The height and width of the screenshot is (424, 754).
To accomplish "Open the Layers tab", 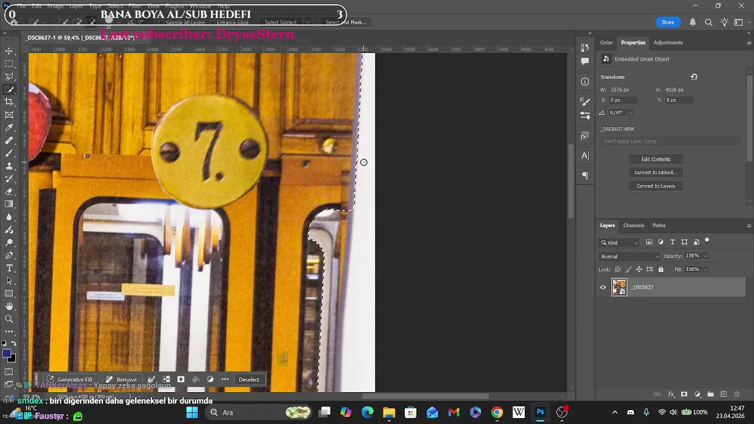I will [x=607, y=226].
